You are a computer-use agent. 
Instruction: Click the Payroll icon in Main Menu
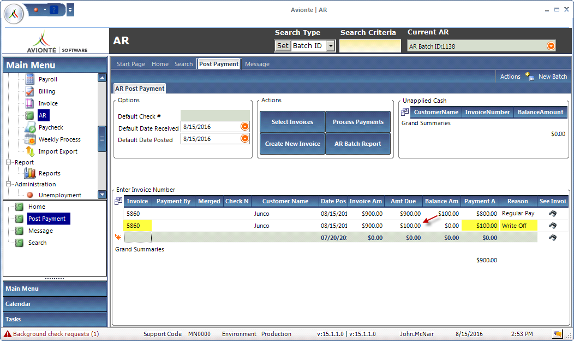[30, 80]
